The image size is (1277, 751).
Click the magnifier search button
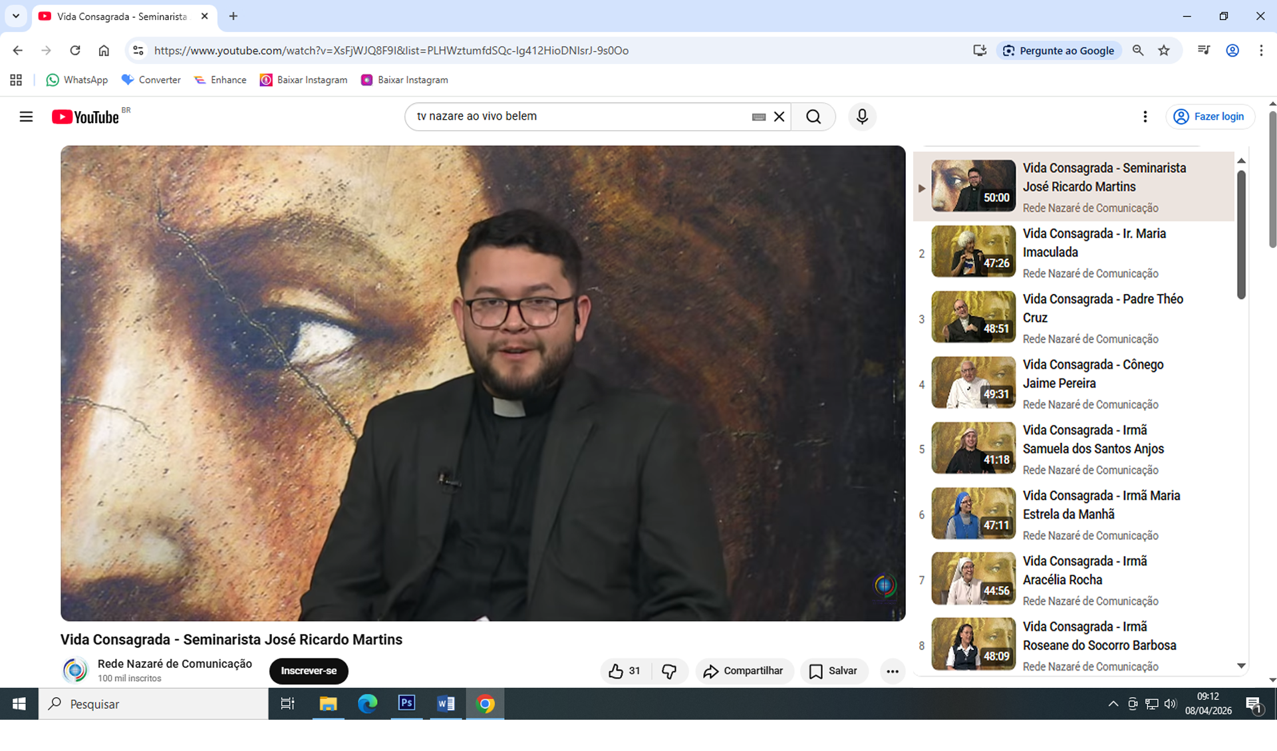coord(813,117)
